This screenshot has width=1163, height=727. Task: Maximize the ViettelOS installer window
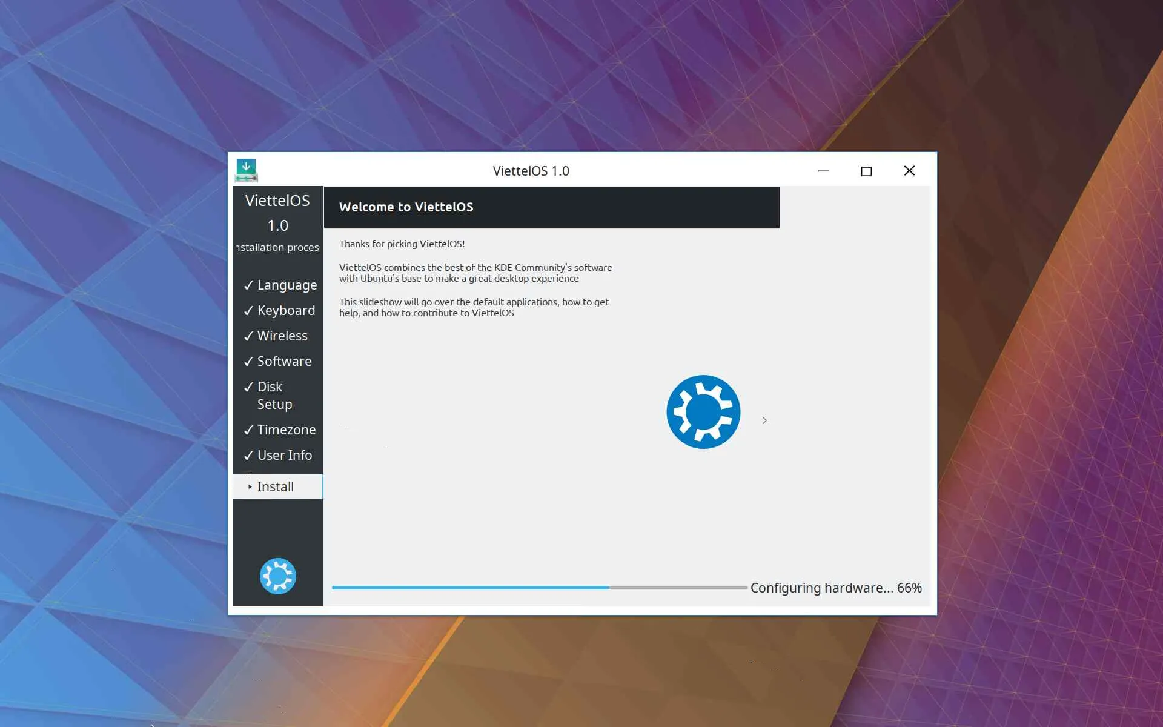coord(866,171)
